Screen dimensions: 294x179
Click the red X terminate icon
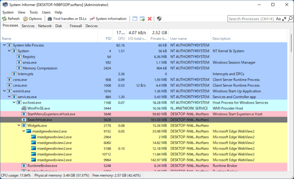coord(149,19)
